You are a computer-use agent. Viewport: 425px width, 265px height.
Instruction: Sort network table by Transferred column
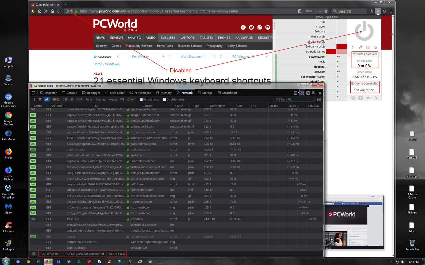217,106
